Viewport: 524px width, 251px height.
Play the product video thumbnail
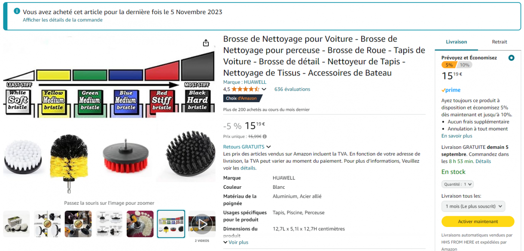pos(202,224)
